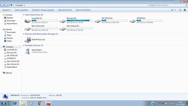The height and width of the screenshot is (106, 188).
Task: Open the address bar history dropdown
Action: tap(149, 5)
